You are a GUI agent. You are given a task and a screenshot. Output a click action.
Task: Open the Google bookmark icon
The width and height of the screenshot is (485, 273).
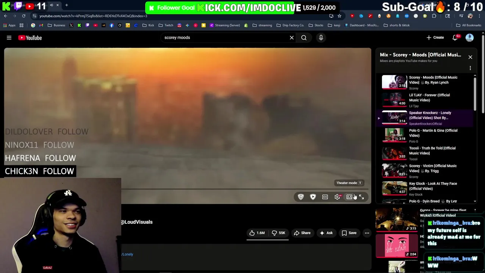click(33, 25)
